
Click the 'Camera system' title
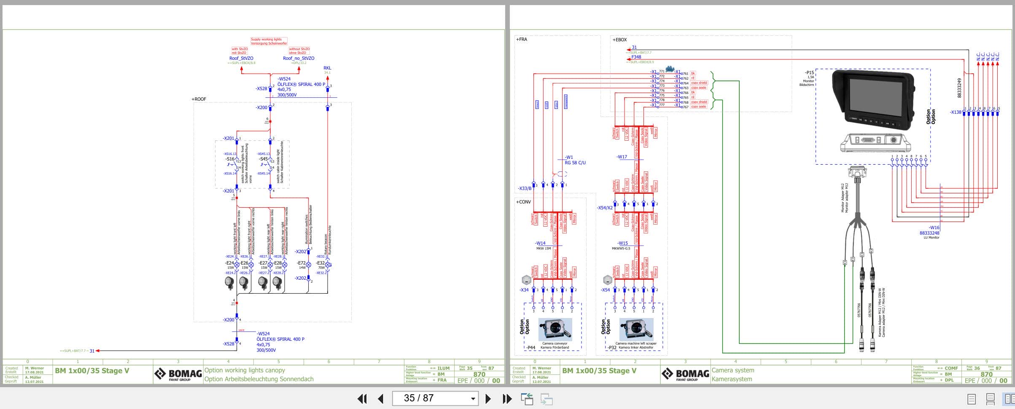(x=733, y=370)
